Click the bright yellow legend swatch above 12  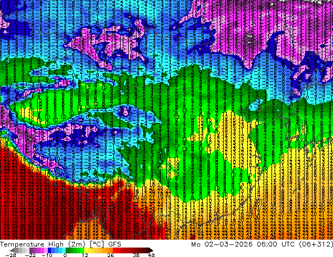tap(86, 250)
